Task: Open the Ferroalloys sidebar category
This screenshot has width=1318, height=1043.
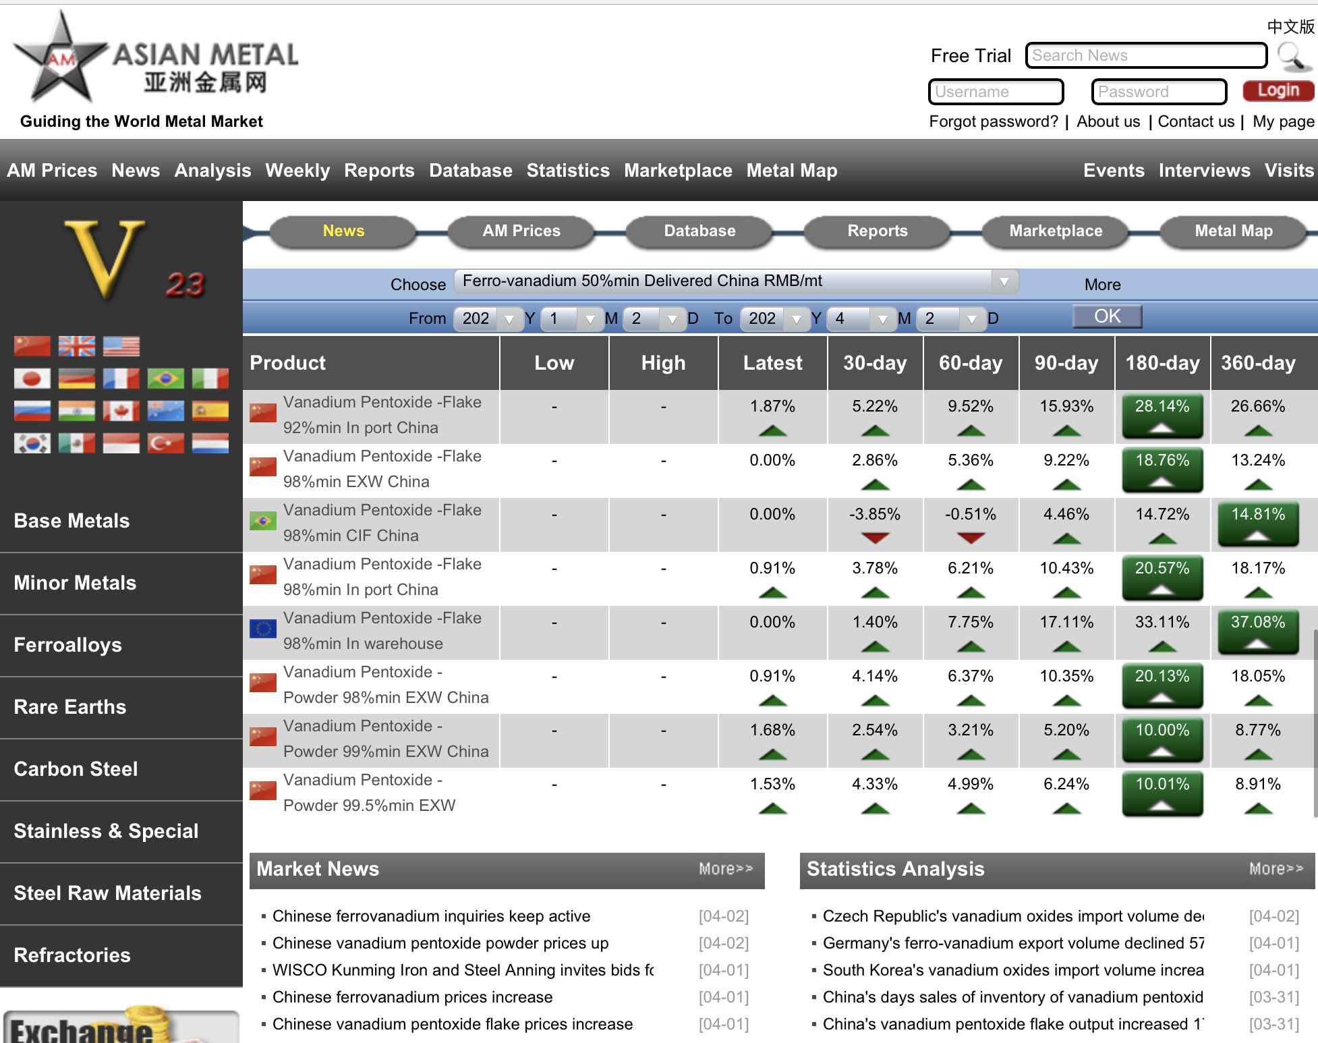Action: click(121, 646)
